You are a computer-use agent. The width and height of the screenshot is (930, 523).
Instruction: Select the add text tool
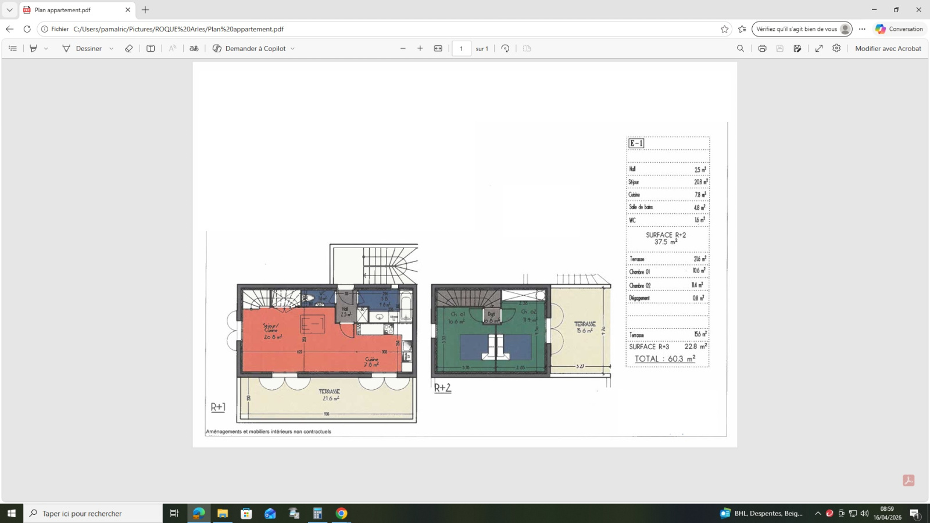pos(150,48)
